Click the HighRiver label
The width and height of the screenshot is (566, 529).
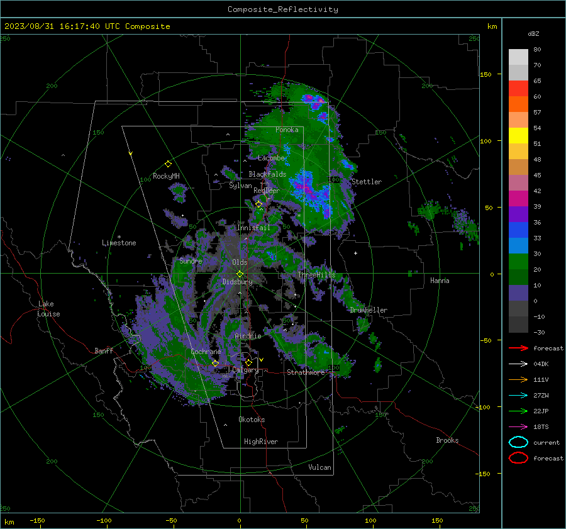pos(261,442)
